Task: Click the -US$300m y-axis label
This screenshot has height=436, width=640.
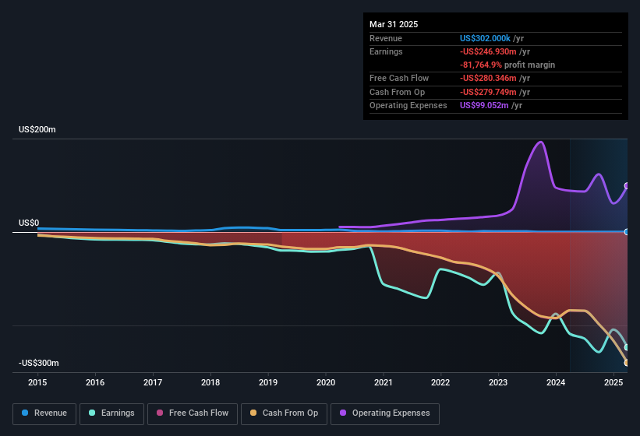Action: click(39, 363)
